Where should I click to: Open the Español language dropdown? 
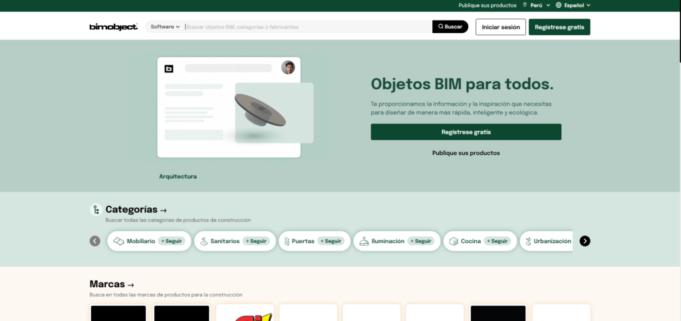[x=577, y=5]
